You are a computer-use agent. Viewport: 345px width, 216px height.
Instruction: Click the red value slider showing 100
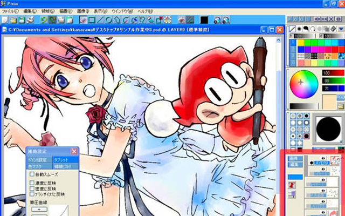pos(333,73)
